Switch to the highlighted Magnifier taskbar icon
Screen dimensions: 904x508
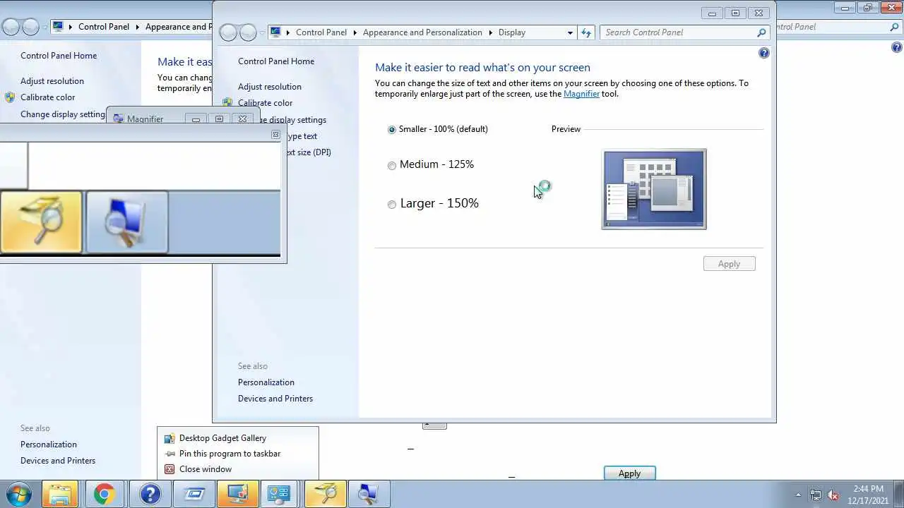click(x=325, y=494)
